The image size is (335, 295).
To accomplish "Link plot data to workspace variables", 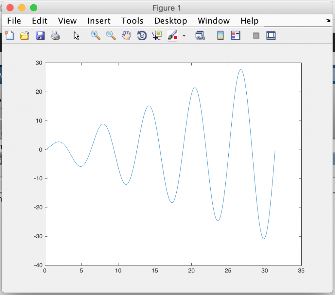I will point(200,36).
